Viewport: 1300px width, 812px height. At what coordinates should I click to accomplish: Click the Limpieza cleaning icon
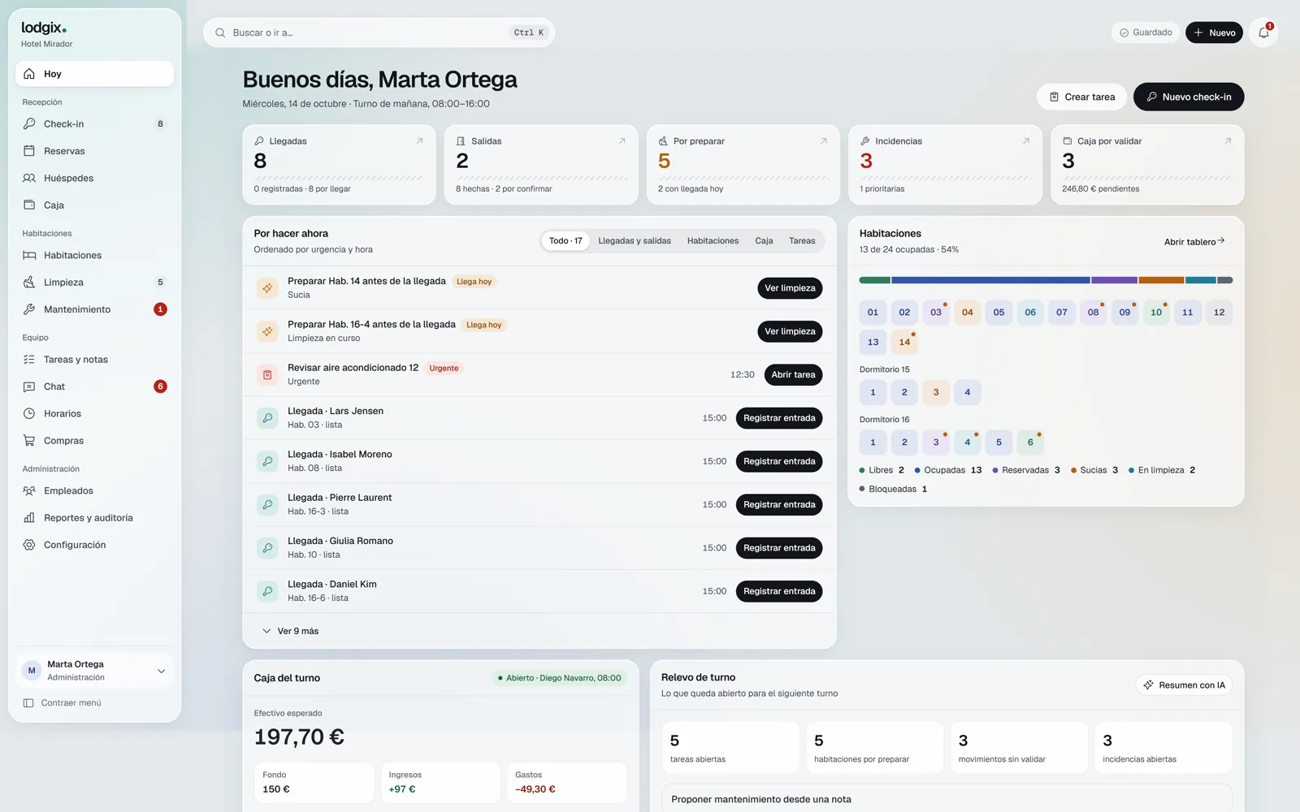tap(29, 282)
